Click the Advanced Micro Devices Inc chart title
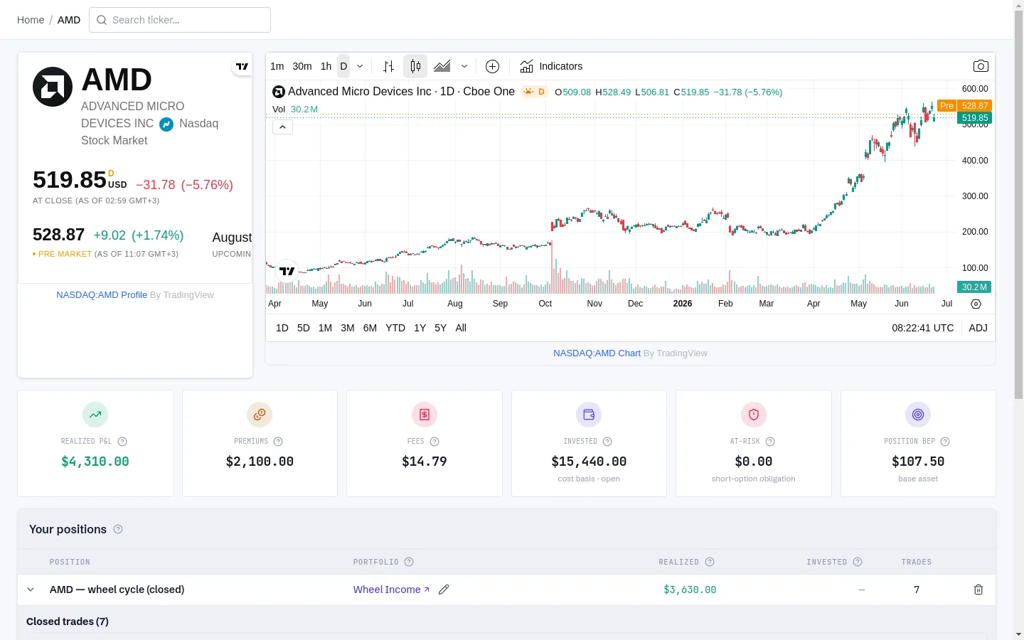 [401, 92]
